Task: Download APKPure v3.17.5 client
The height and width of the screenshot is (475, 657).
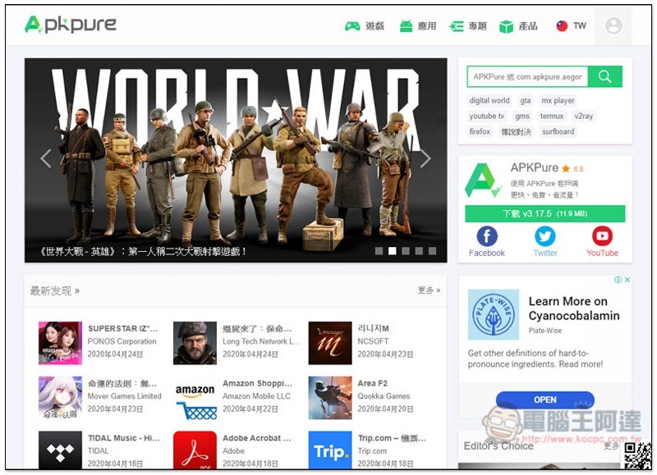Action: pyautogui.click(x=544, y=213)
